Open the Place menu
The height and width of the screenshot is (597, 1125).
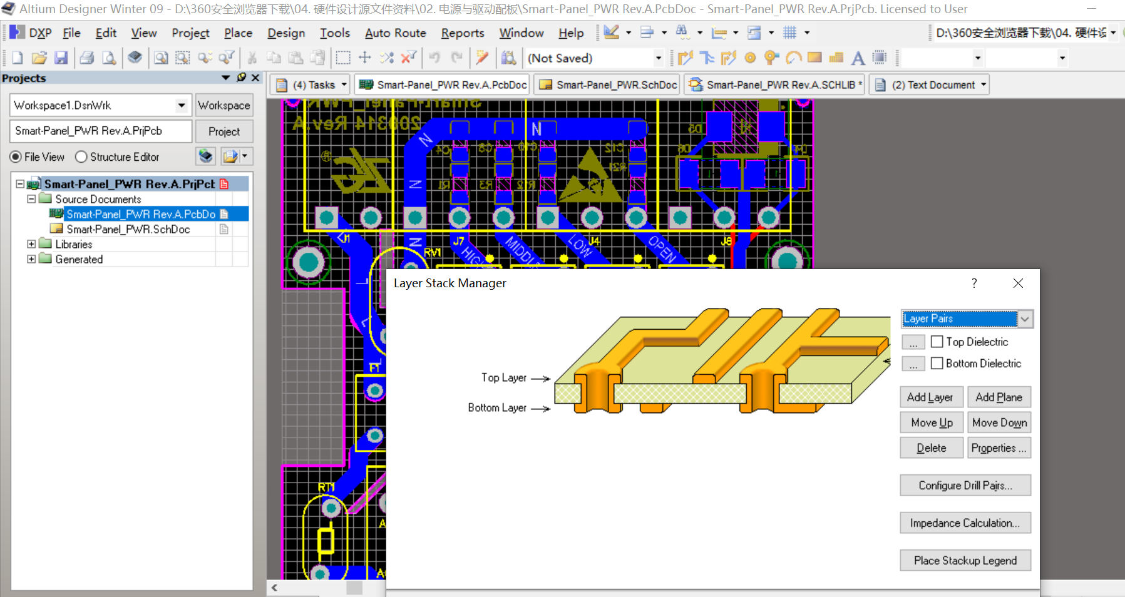tap(239, 33)
